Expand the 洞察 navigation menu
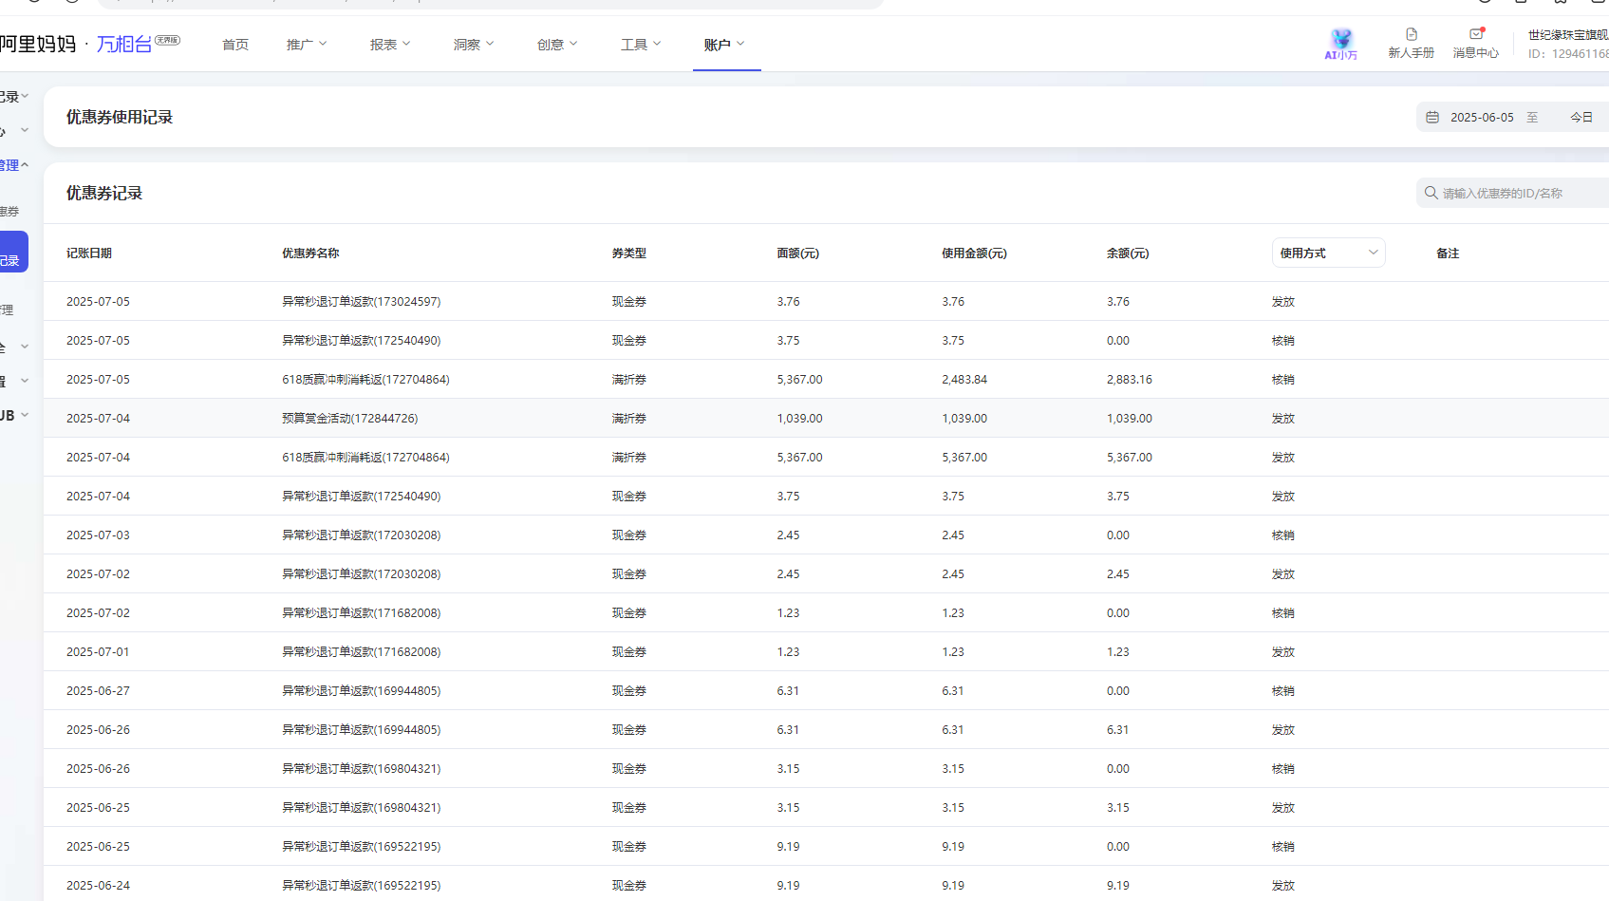Image resolution: width=1609 pixels, height=901 pixels. (x=473, y=45)
